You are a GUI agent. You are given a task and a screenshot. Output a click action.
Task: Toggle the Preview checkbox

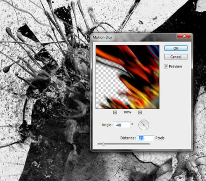pos(166,67)
